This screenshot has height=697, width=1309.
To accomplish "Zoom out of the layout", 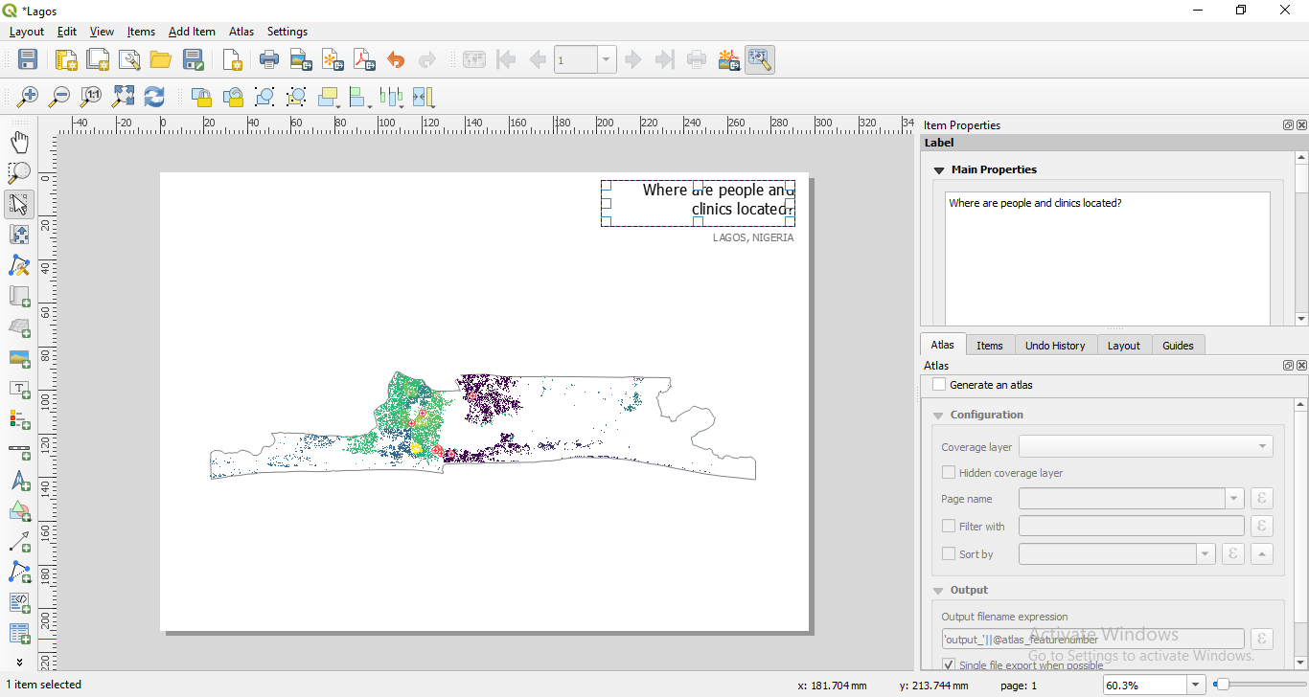I will pos(59,97).
